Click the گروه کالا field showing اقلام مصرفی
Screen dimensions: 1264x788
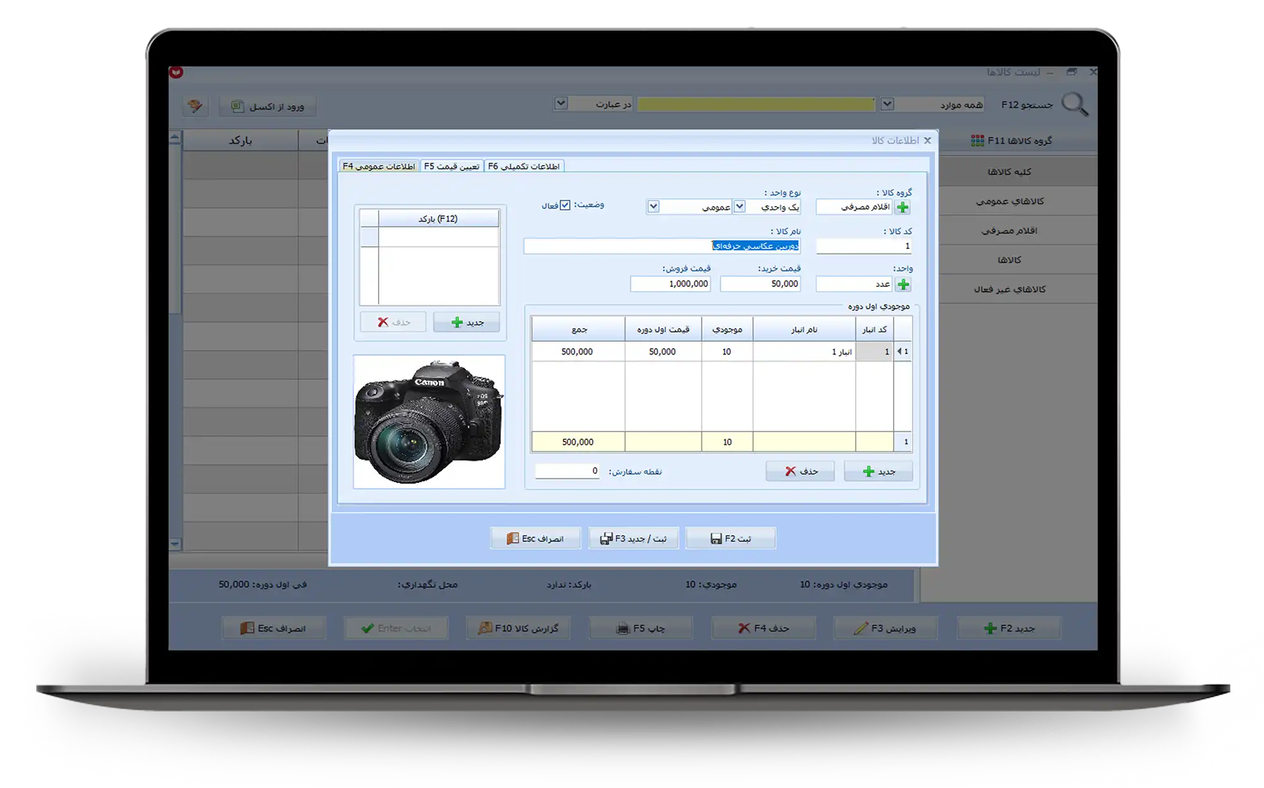pos(854,207)
